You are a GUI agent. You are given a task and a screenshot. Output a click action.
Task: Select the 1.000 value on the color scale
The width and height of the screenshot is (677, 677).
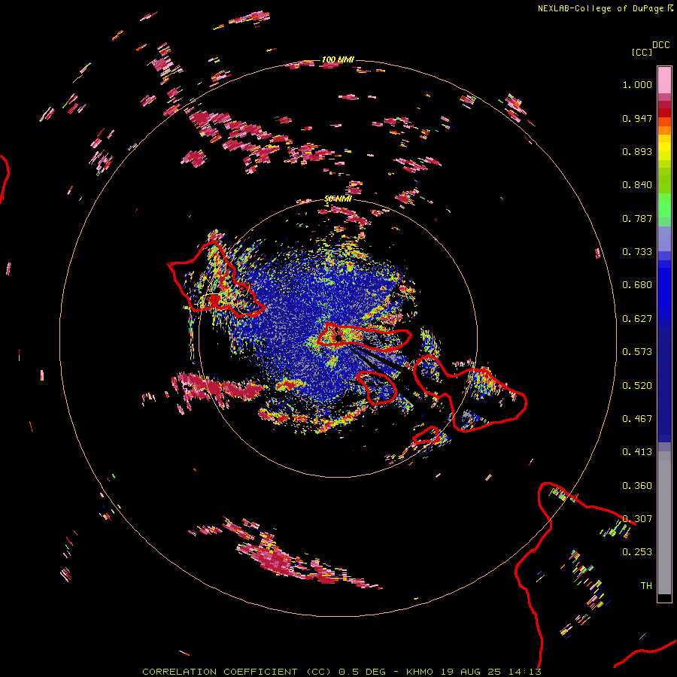coord(637,84)
